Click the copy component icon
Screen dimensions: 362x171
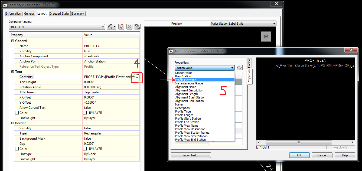click(121, 27)
